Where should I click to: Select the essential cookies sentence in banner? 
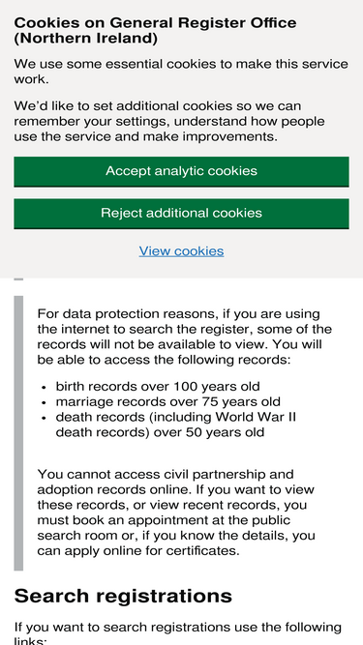click(x=181, y=72)
